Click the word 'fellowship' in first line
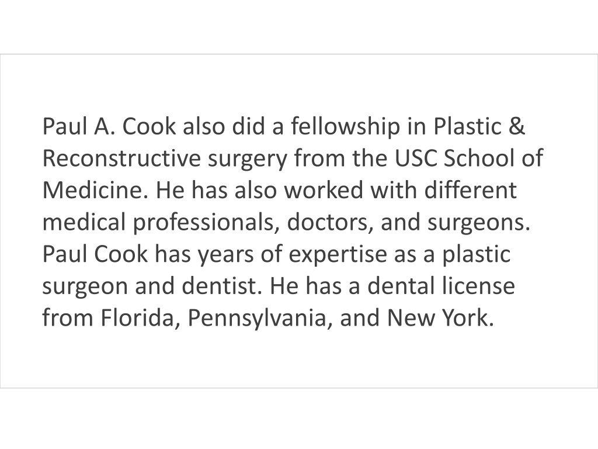 click(346, 127)
